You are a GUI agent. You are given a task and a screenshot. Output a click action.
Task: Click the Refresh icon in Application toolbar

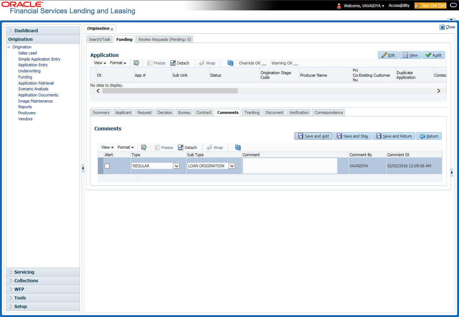tap(231, 63)
